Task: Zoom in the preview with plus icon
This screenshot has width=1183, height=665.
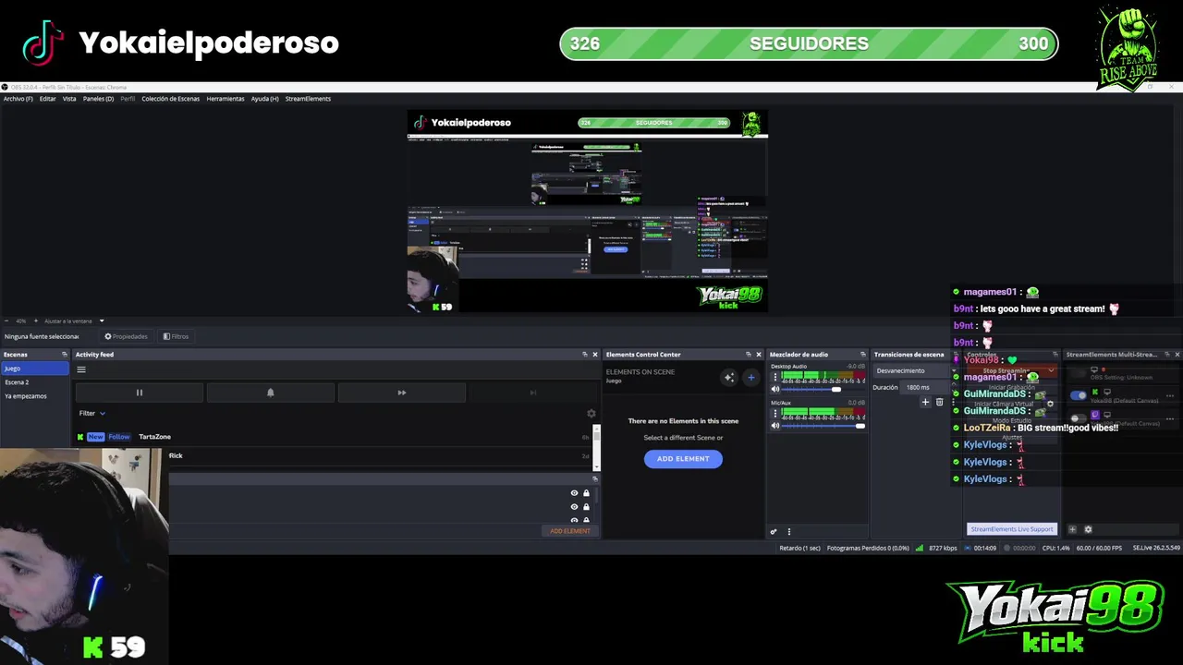Action: click(37, 320)
